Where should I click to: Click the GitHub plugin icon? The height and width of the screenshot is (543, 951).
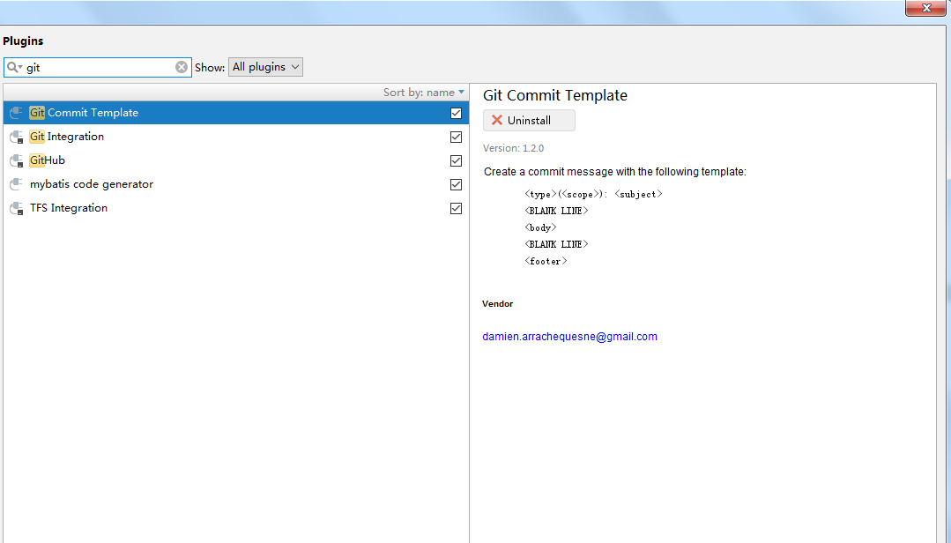click(x=16, y=160)
